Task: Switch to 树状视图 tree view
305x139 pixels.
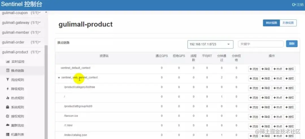Action: click(x=271, y=23)
